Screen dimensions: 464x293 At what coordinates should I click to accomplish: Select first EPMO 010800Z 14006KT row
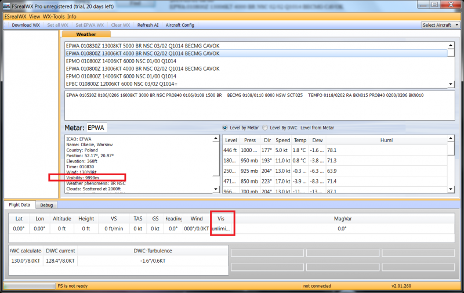256,61
